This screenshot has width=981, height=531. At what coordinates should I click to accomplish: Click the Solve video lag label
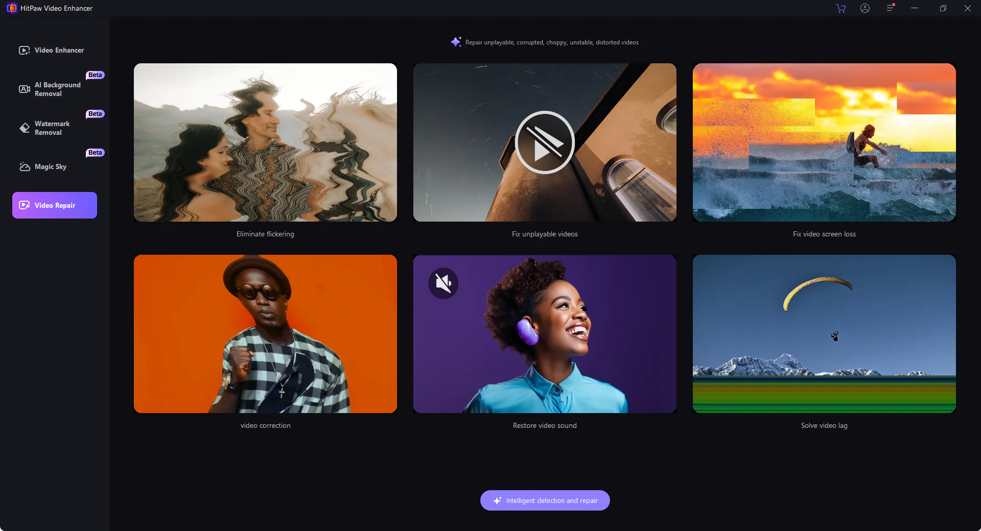click(x=824, y=425)
